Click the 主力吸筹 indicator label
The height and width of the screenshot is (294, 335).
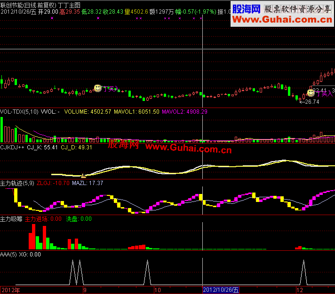[x=11, y=219]
